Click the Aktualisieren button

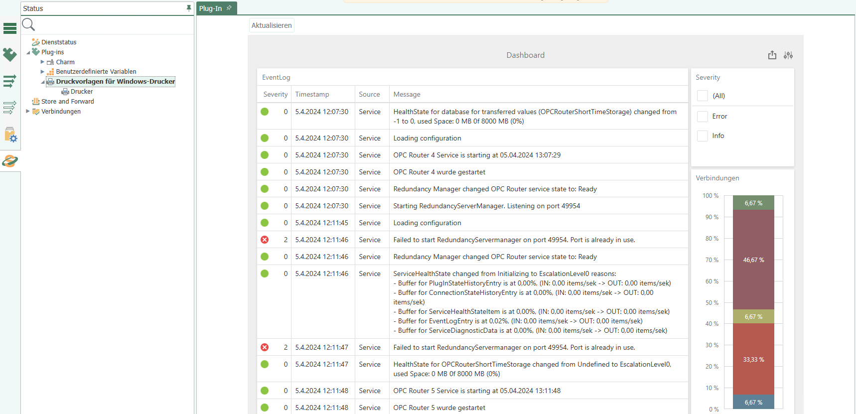tap(272, 25)
